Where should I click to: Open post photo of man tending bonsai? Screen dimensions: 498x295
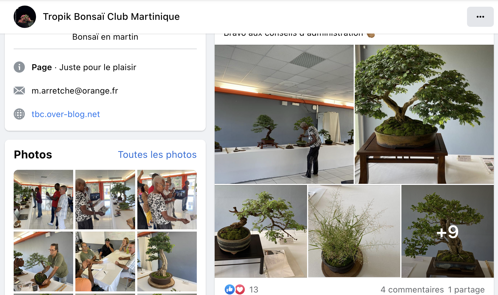284,114
